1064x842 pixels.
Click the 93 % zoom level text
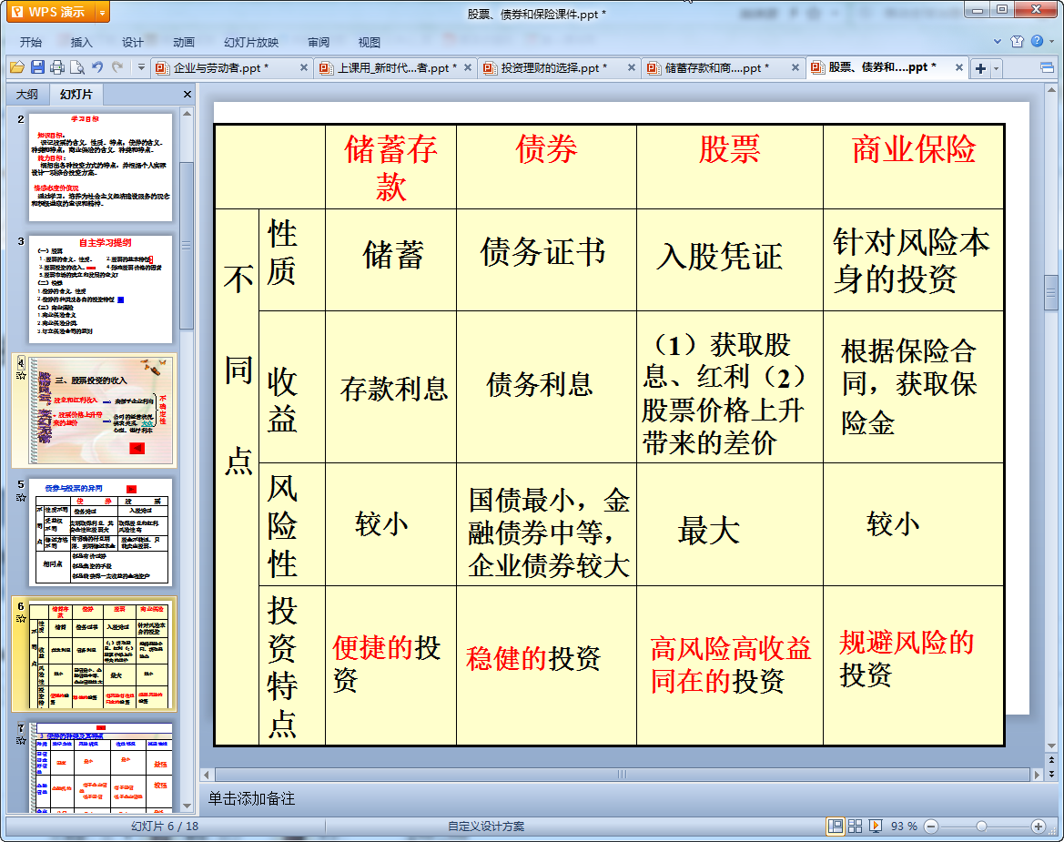point(904,827)
